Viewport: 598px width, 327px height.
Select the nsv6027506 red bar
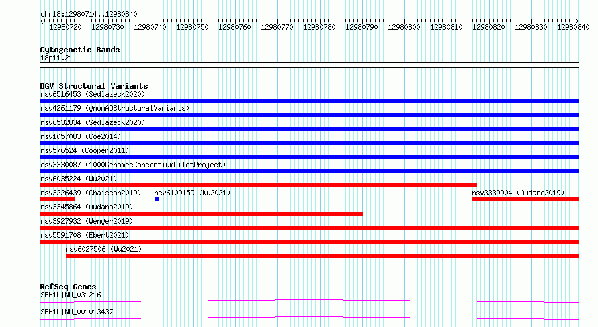click(x=323, y=256)
